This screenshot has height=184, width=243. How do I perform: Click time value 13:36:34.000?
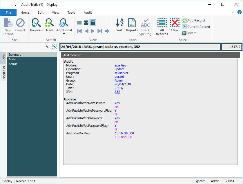[x=124, y=133]
